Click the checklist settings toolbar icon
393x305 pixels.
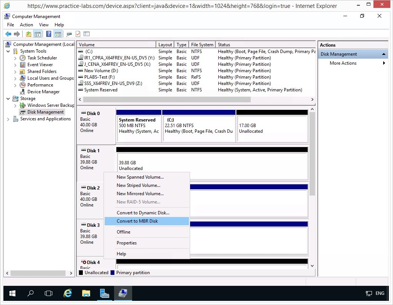pos(87,34)
